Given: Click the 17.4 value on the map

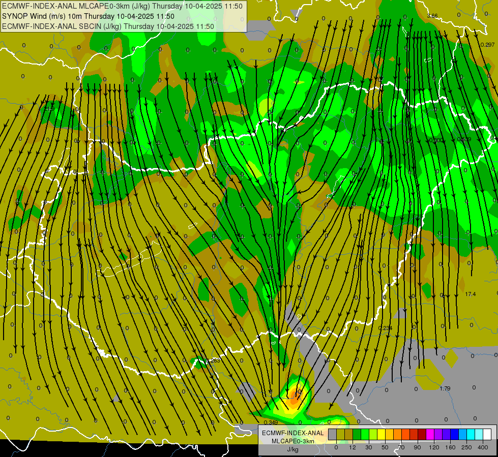Looking at the screenshot, I should tap(471, 294).
